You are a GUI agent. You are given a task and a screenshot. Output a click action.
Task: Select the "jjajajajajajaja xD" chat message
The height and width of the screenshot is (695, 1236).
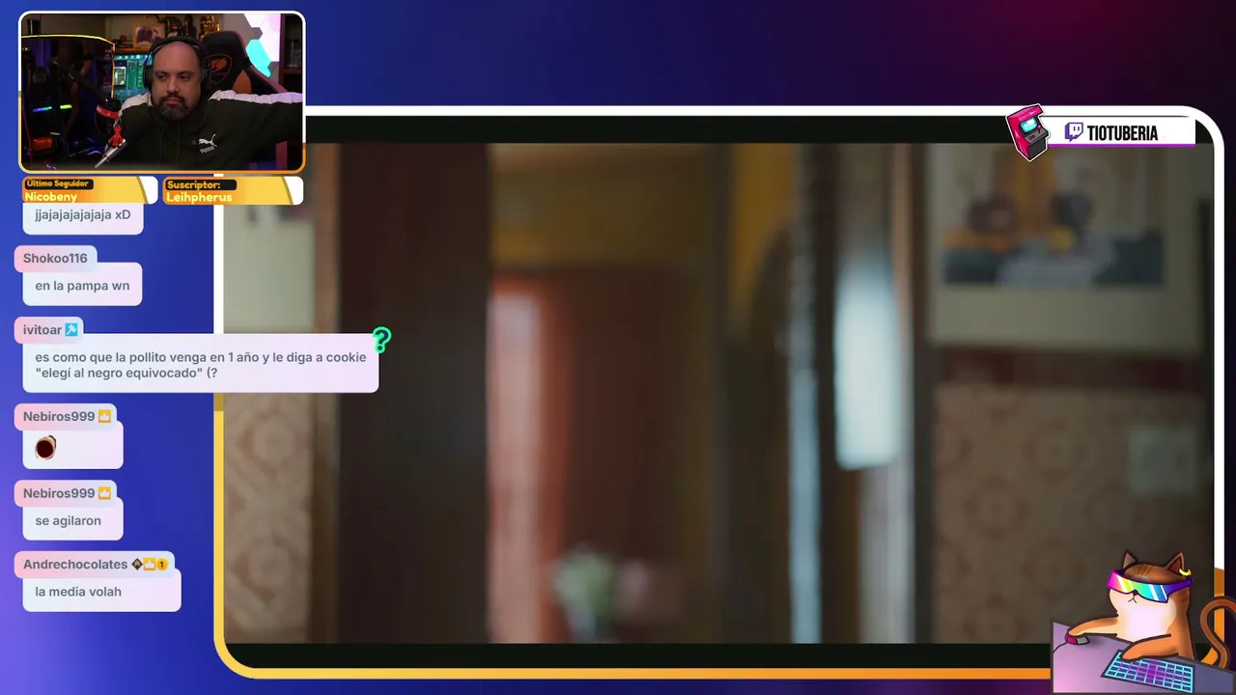coord(83,214)
